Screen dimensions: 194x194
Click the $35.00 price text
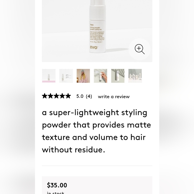57,185
